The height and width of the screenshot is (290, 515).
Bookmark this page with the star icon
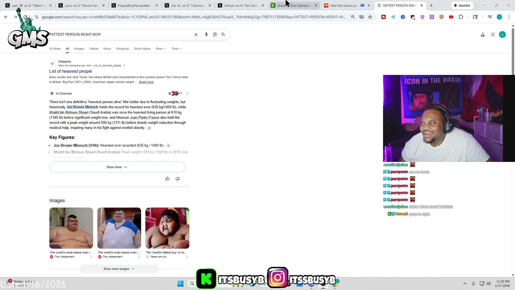click(370, 17)
